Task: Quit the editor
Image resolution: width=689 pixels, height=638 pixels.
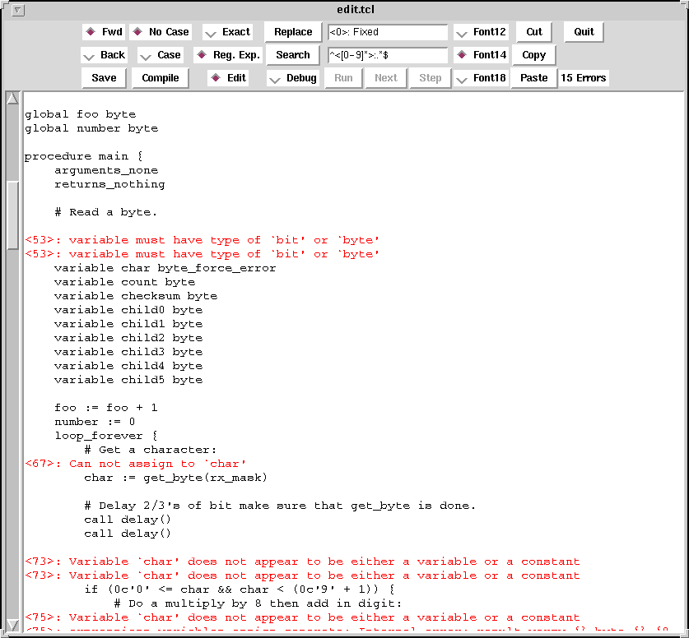Action: 584,32
